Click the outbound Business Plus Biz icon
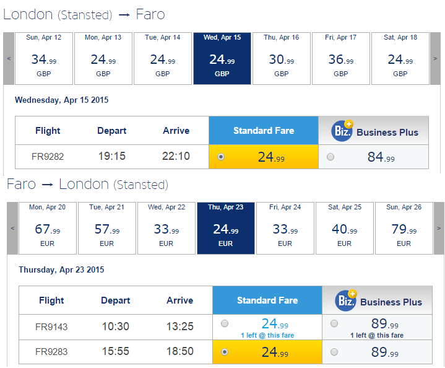 pyautogui.click(x=342, y=131)
